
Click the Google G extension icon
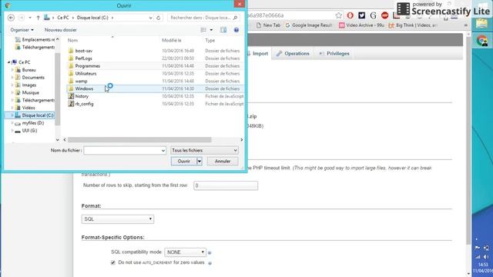point(373,15)
